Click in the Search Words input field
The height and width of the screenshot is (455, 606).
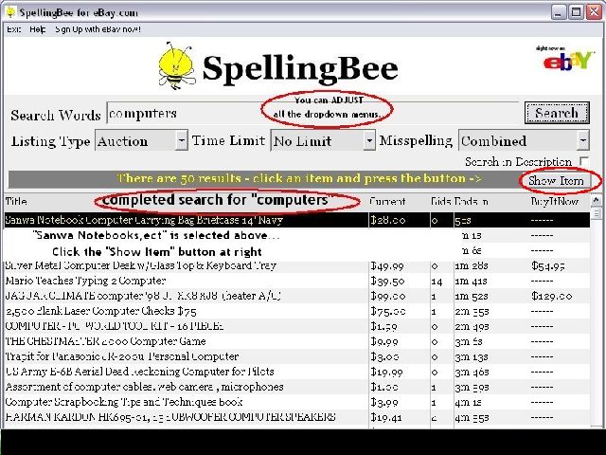pyautogui.click(x=313, y=113)
